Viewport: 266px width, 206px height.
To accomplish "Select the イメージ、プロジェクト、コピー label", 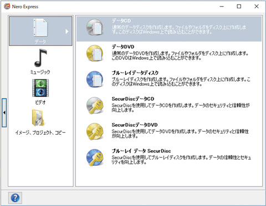I will [x=40, y=132].
